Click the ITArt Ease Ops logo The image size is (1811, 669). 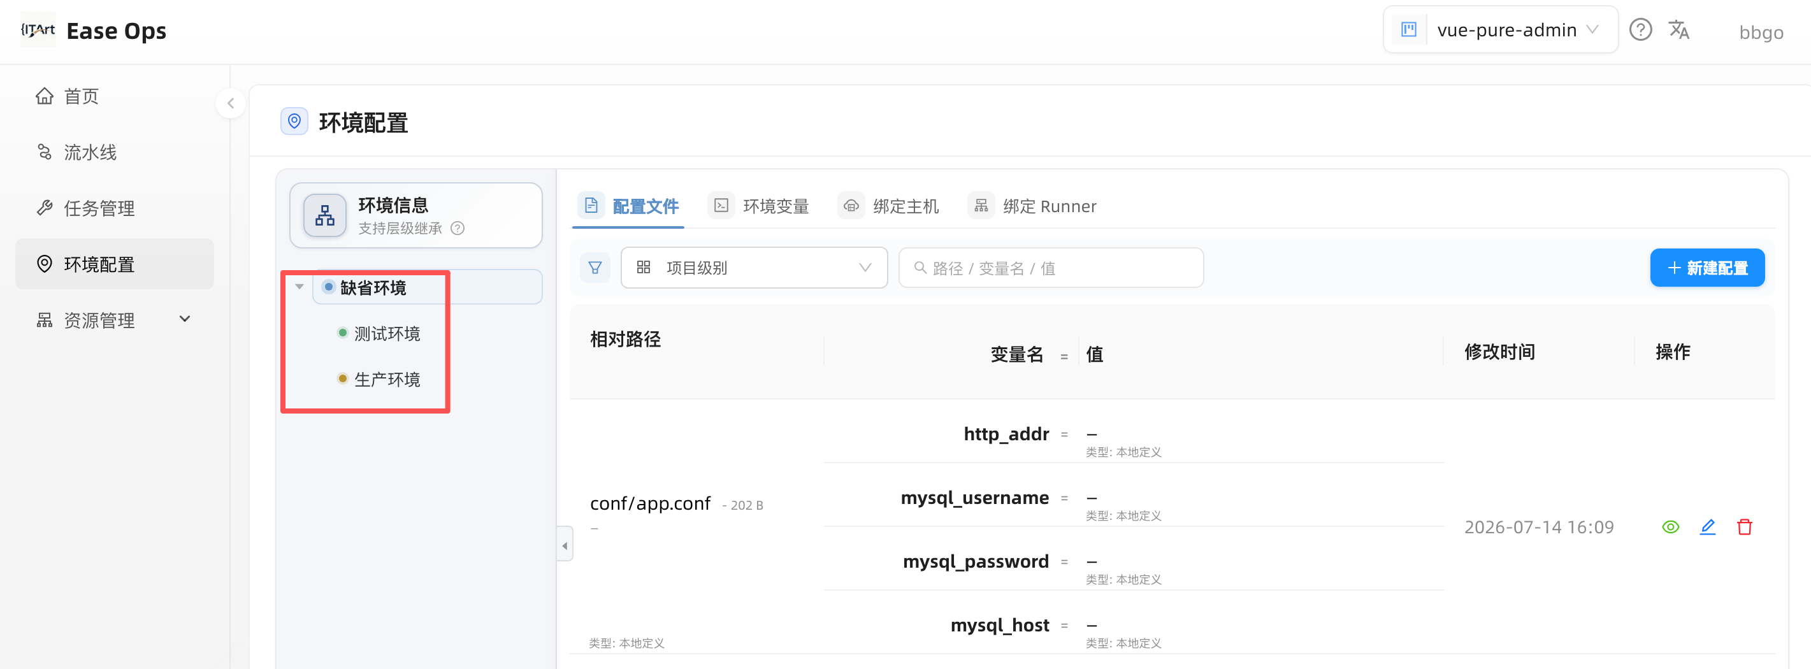coord(93,30)
